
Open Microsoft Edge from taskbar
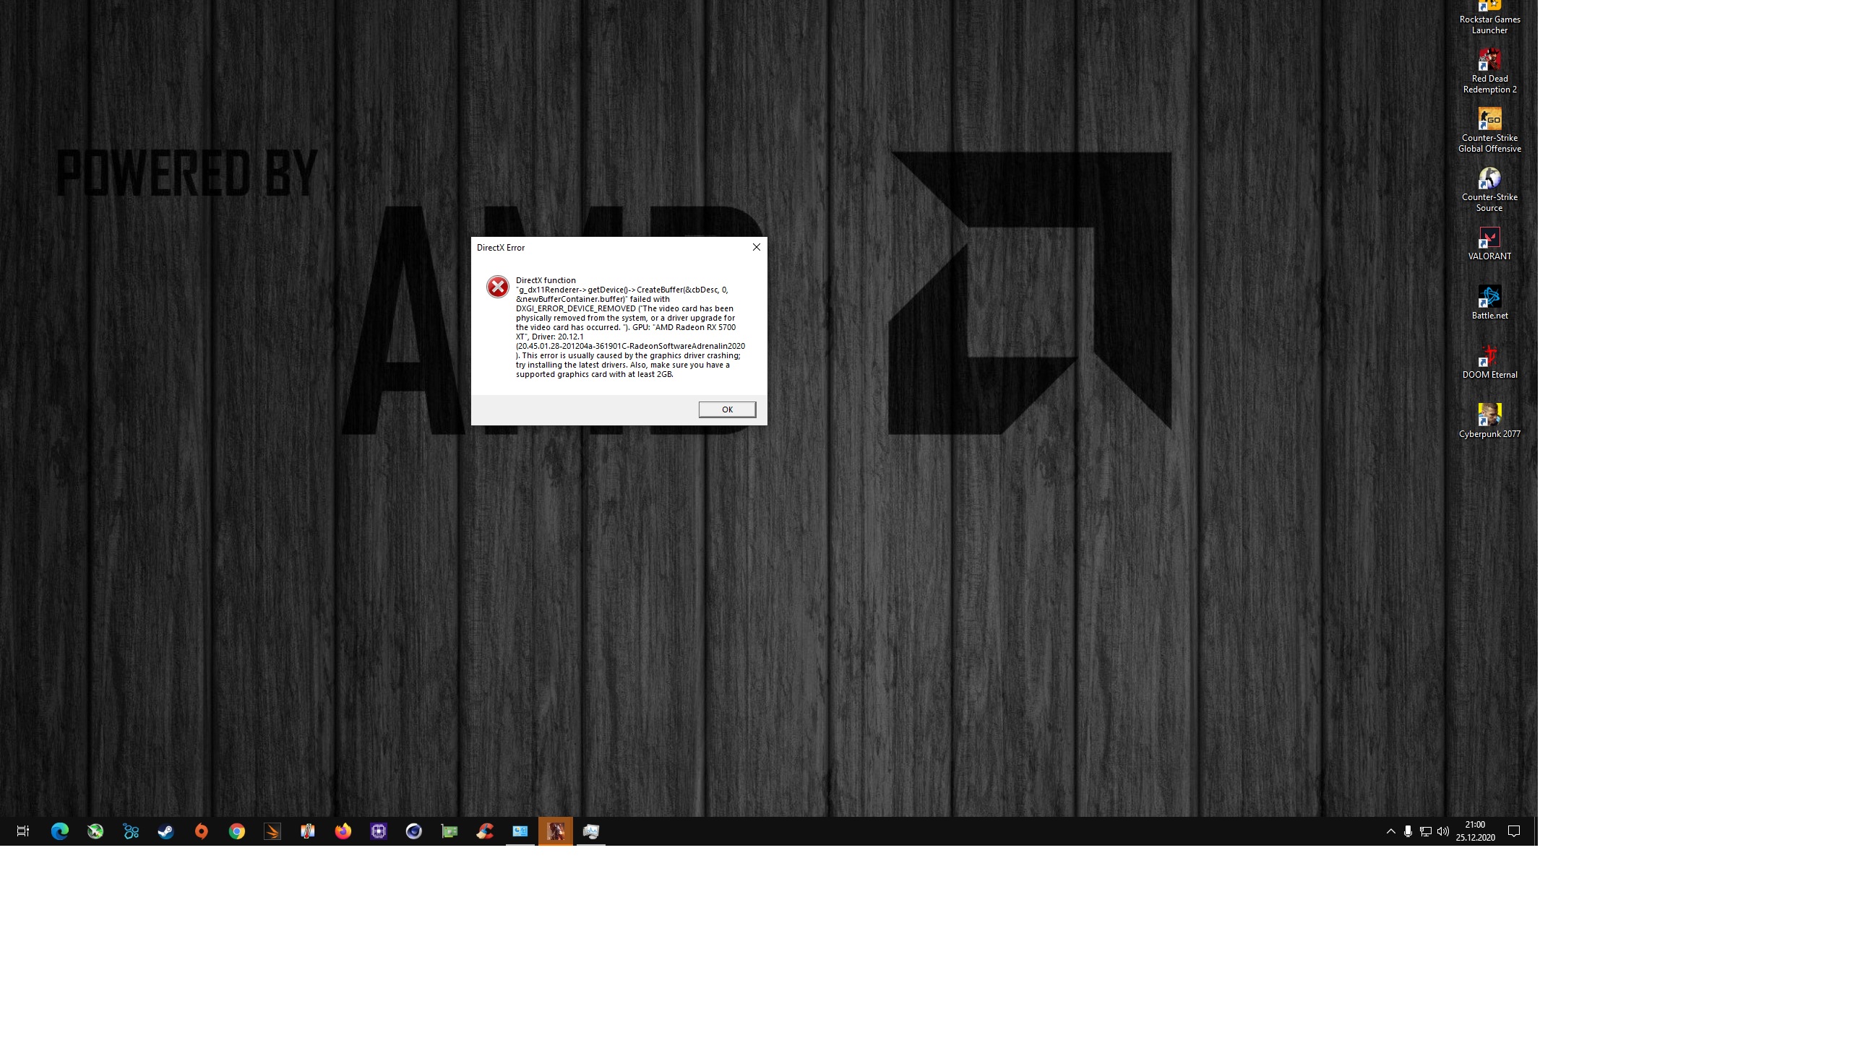tap(59, 831)
